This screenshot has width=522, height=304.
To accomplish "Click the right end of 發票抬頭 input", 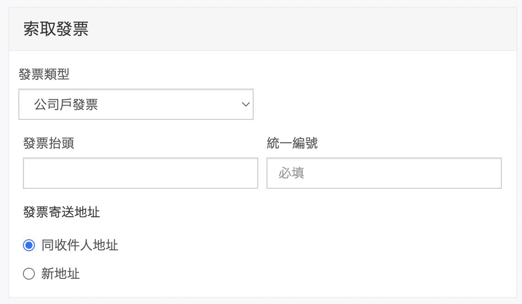I will pyautogui.click(x=248, y=173).
